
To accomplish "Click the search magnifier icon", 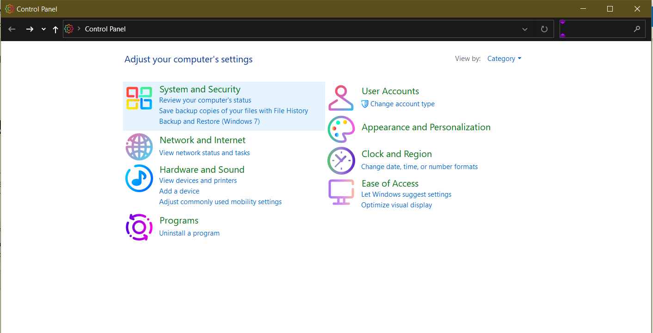I will (x=637, y=29).
